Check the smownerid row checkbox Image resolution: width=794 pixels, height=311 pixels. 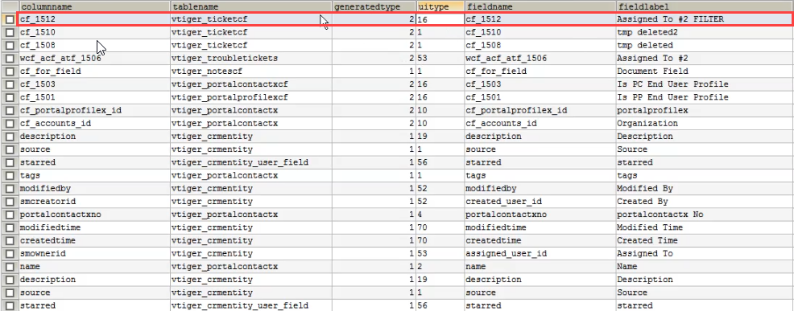pyautogui.click(x=10, y=254)
